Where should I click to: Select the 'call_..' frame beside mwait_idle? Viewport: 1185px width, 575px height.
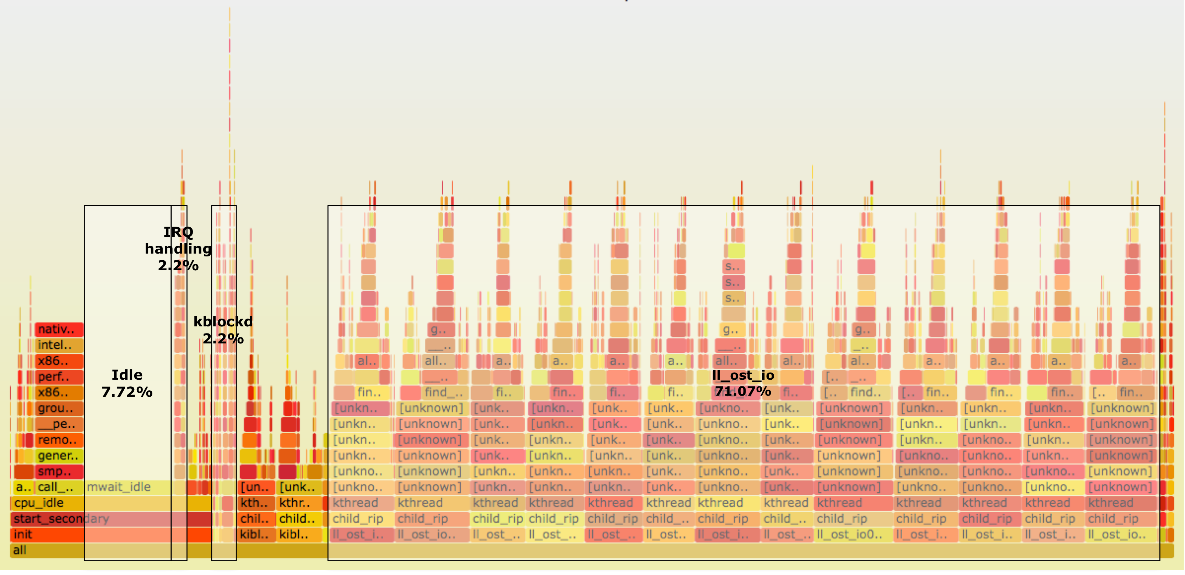click(x=59, y=487)
